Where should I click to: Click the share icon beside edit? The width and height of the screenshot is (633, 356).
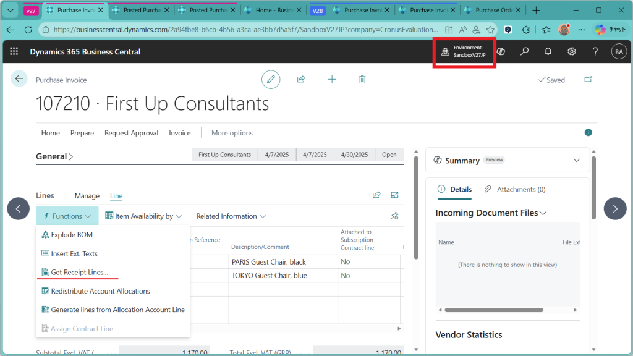click(301, 80)
